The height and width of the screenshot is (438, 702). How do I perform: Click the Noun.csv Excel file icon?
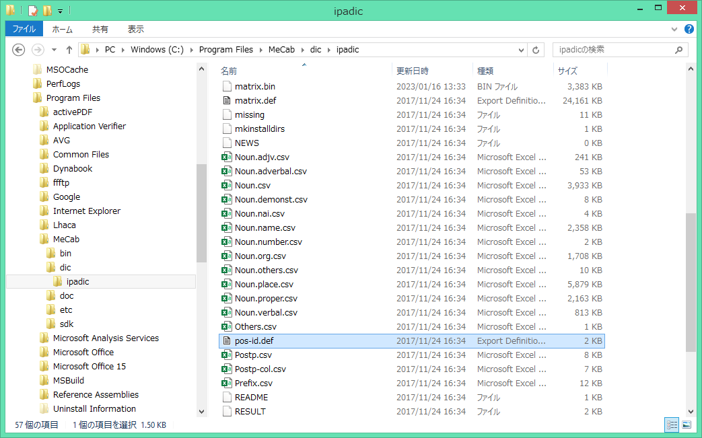(x=227, y=185)
